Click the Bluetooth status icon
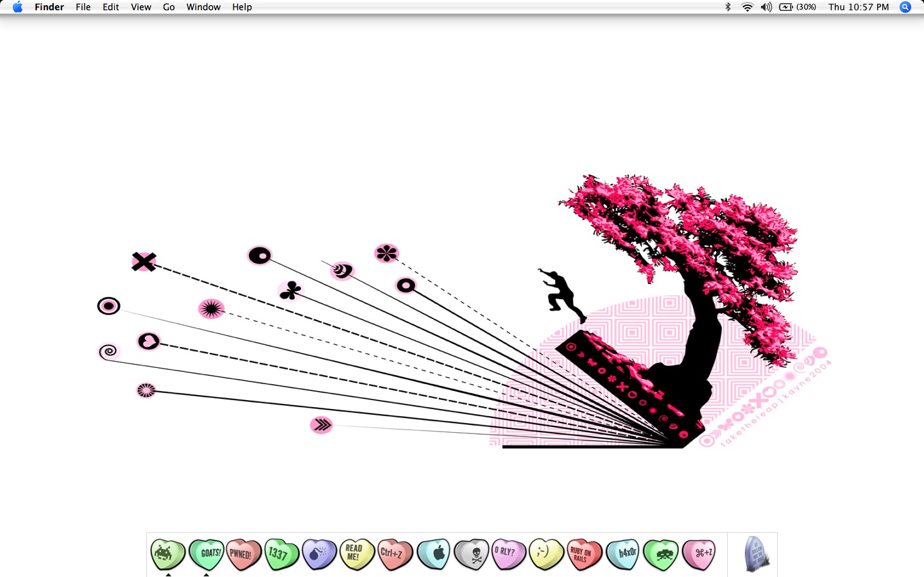924x577 pixels. click(x=728, y=7)
